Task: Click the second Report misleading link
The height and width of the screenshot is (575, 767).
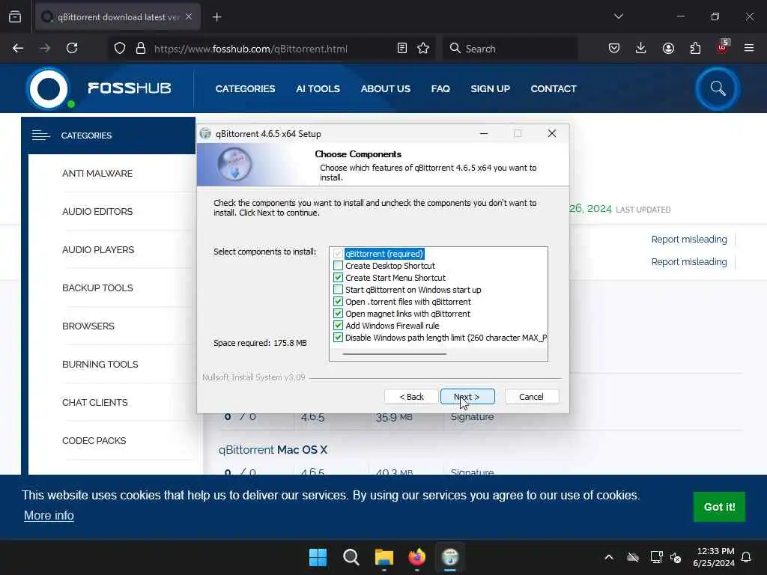Action: [689, 261]
